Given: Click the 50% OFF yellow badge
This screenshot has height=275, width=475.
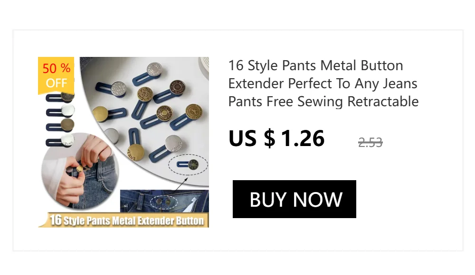Looking at the screenshot, I should [x=56, y=75].
